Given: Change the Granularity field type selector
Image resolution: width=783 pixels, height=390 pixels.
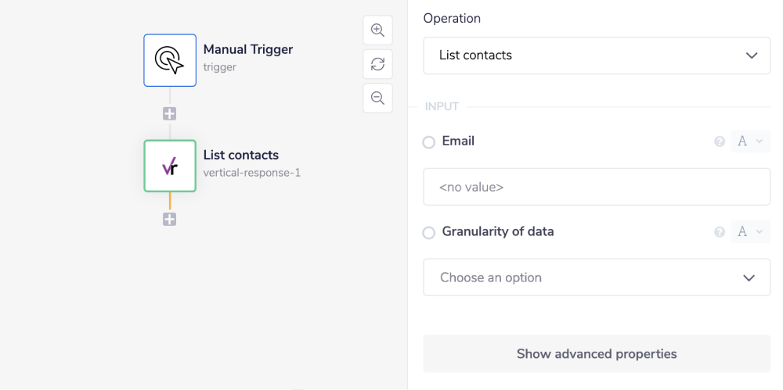Looking at the screenshot, I should click(x=750, y=232).
